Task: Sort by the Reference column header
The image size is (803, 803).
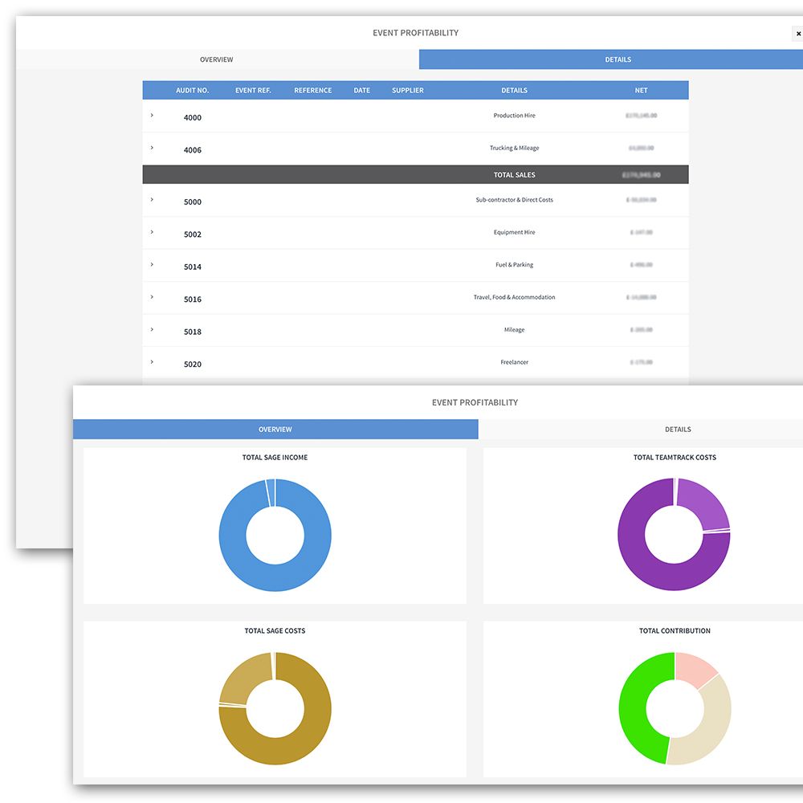Action: 313,90
